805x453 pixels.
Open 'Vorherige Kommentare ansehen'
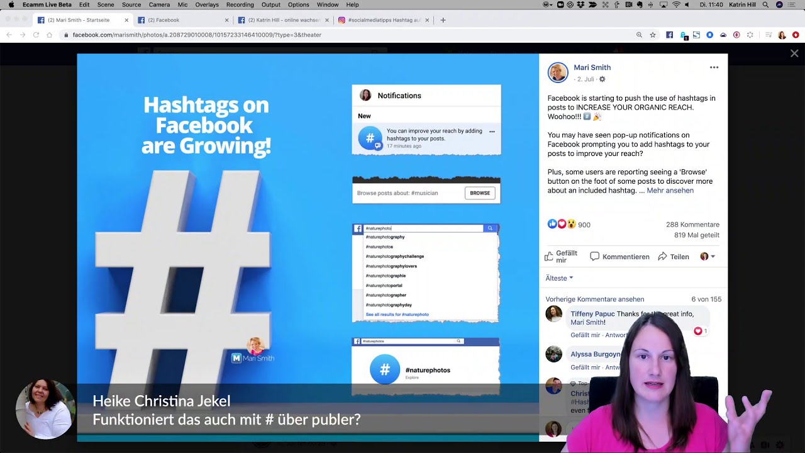pos(594,299)
